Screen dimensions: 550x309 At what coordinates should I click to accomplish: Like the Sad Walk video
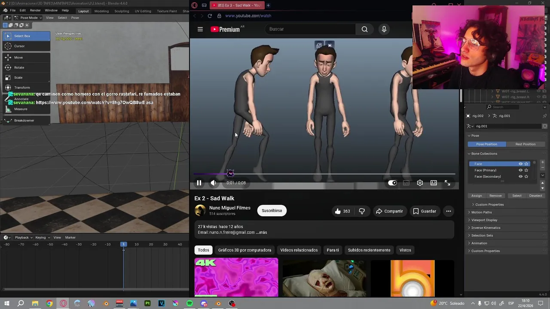[x=342, y=211]
